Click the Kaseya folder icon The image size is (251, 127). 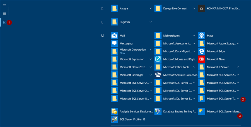[114, 8]
